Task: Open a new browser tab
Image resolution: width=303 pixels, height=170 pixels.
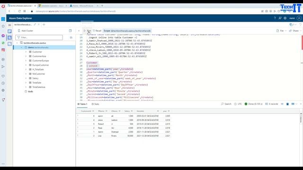Action: pyautogui.click(x=102, y=6)
